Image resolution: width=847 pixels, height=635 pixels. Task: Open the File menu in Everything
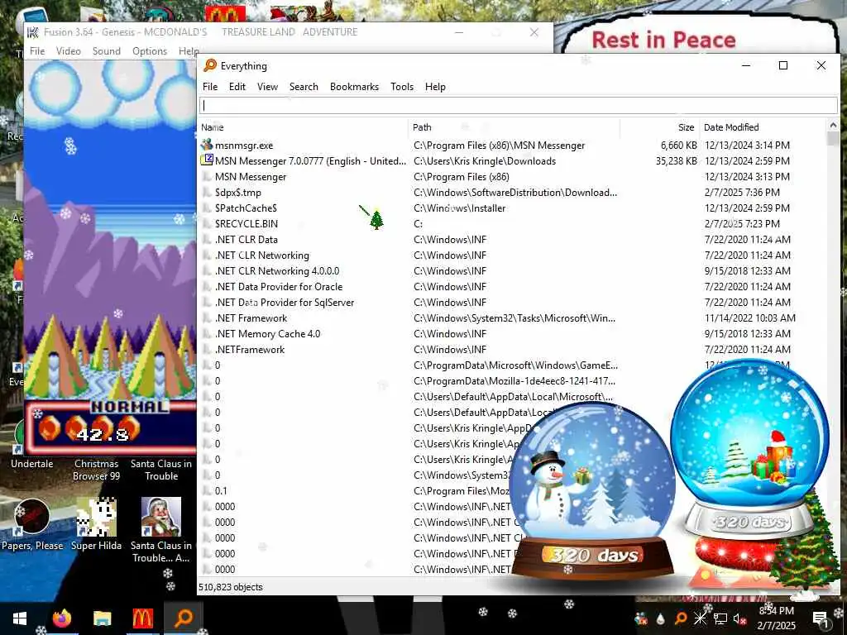click(209, 86)
